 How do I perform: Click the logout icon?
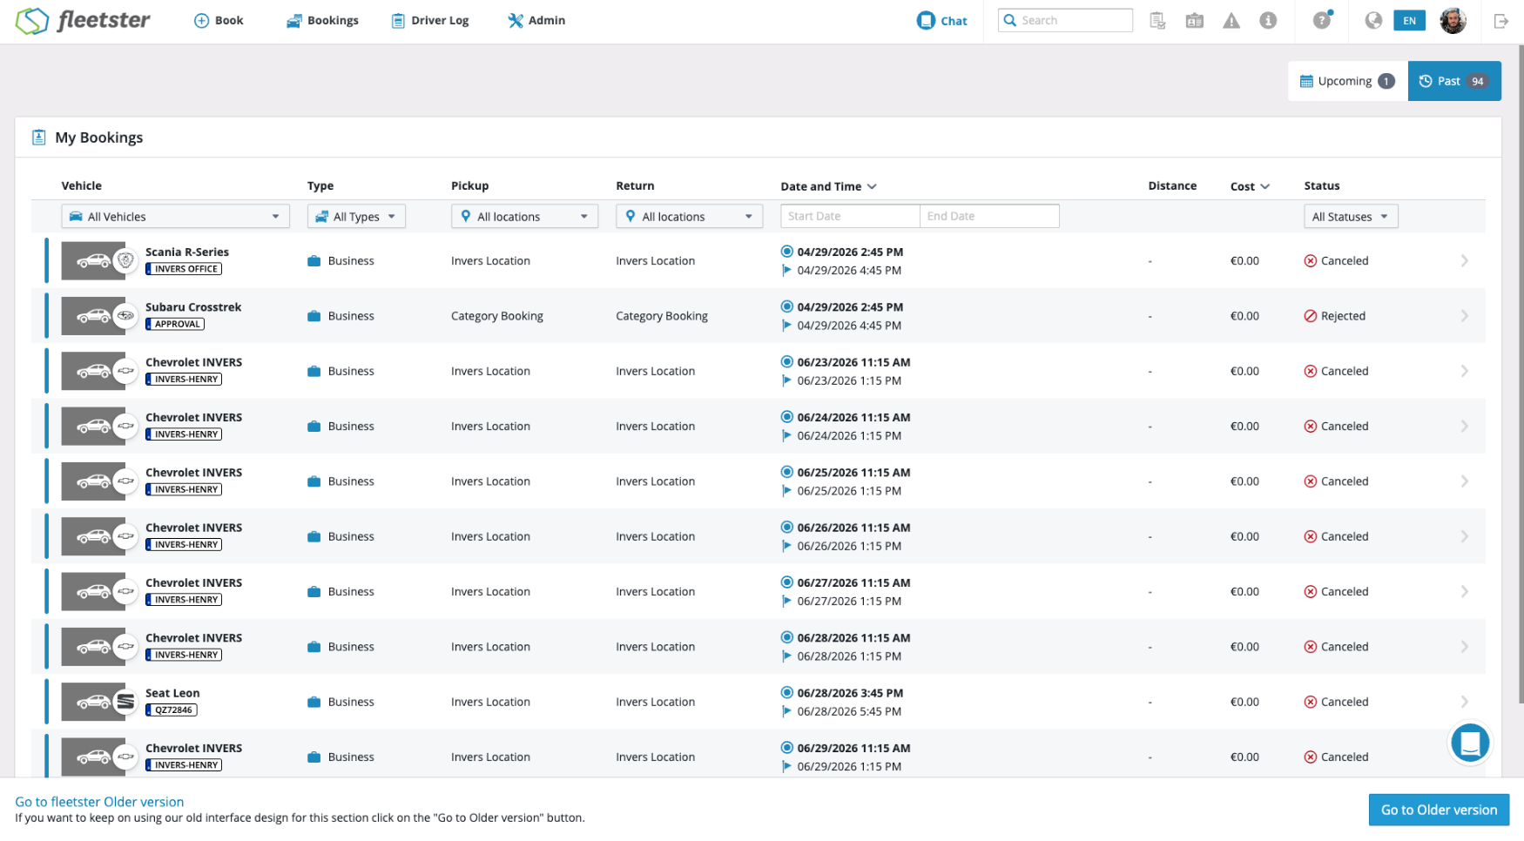pos(1501,21)
